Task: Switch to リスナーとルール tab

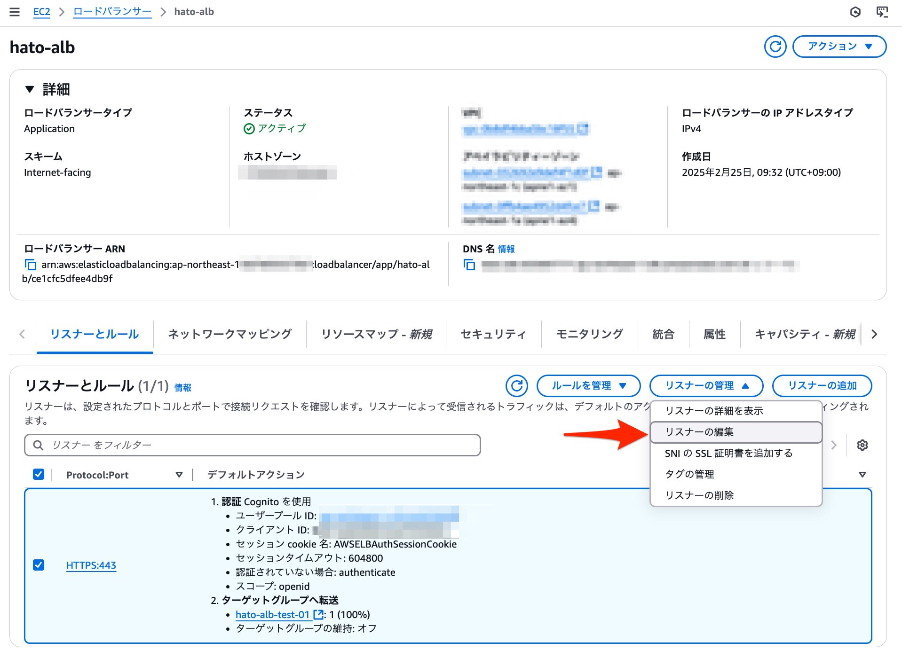Action: 95,334
